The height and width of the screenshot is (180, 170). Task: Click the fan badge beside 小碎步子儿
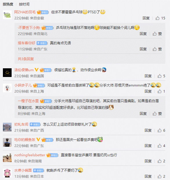pos(39,85)
